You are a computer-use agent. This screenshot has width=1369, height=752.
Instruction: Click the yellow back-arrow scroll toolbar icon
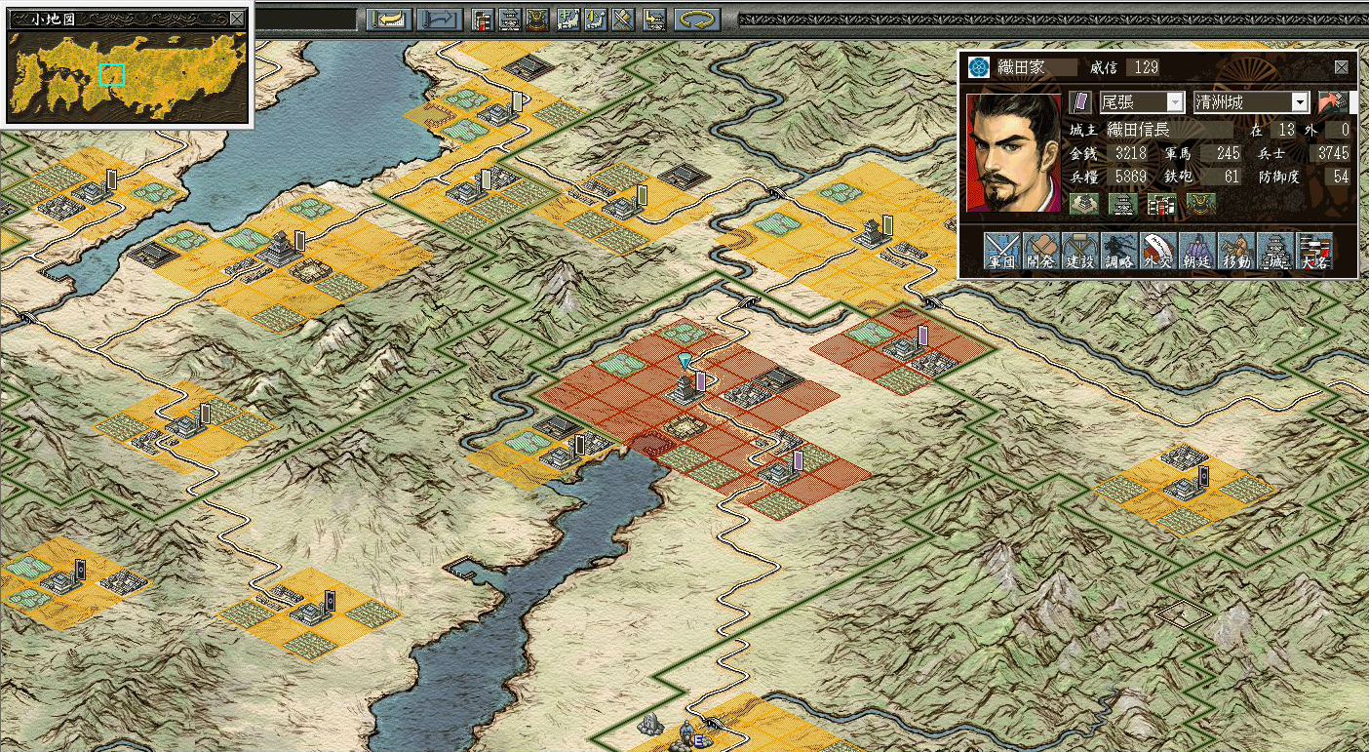point(389,19)
